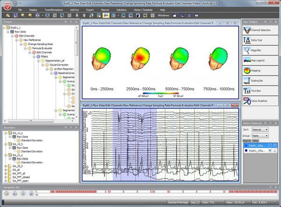The width and height of the screenshot is (281, 207).
Task: Open the Map Legend tool
Action: 260,61
